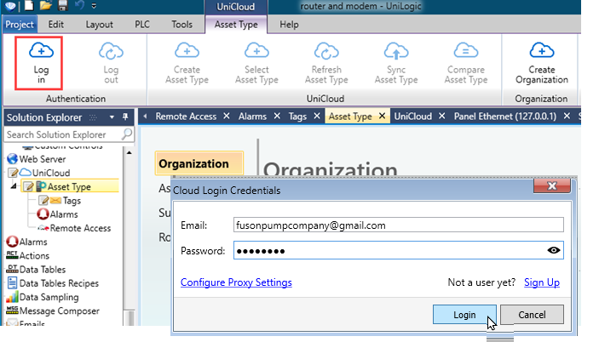Click the undo arrow in title bar
The width and height of the screenshot is (599, 342).
coord(79,5)
